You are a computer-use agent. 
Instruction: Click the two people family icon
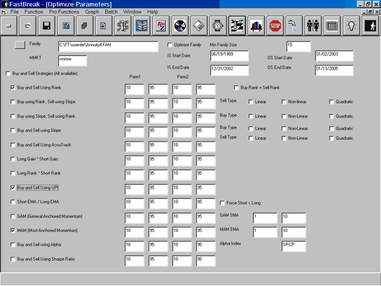click(x=312, y=26)
